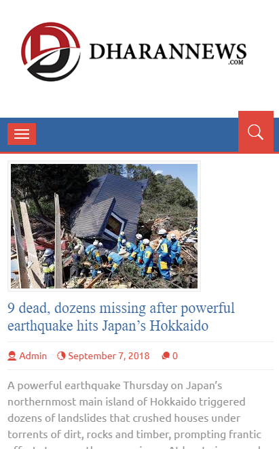Click the empty blue navigation bar area
This screenshot has height=449, width=279.
(x=137, y=135)
